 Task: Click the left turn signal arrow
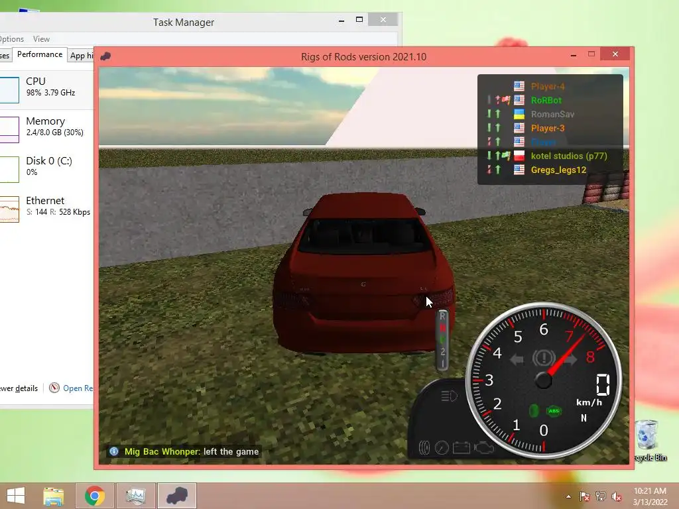517,359
